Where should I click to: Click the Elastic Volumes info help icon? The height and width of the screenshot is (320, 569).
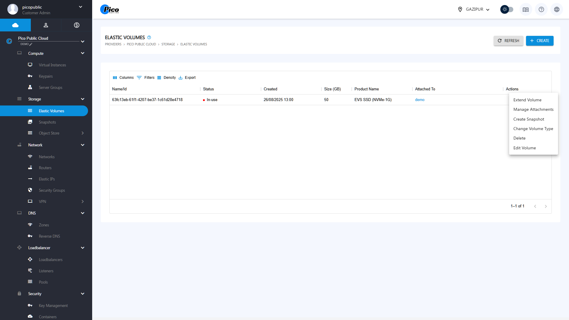pos(149,38)
